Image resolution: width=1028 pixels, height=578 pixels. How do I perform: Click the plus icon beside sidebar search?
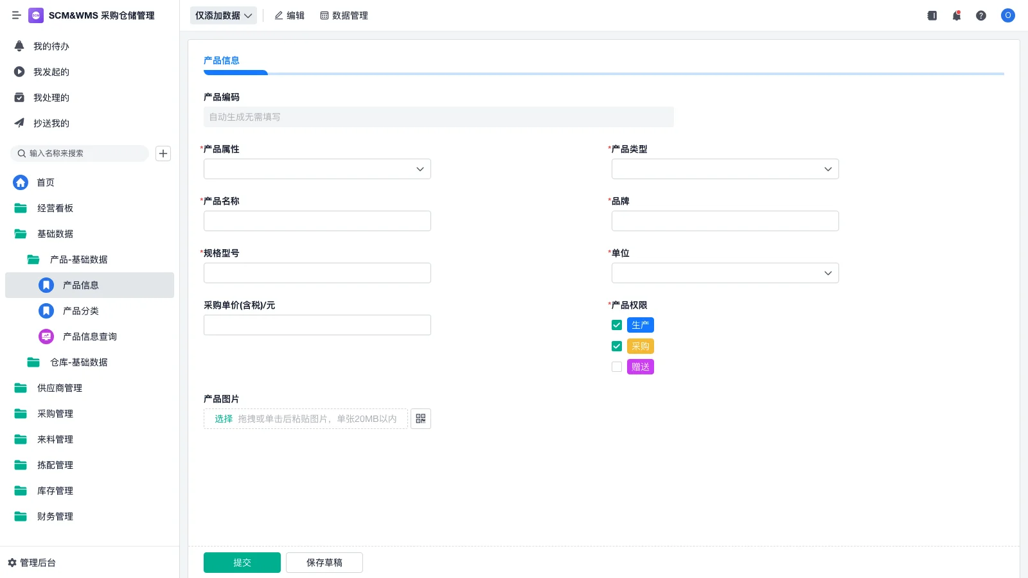[x=163, y=153]
